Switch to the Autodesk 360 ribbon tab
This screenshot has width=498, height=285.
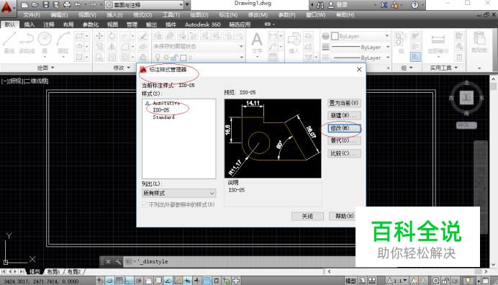point(202,24)
